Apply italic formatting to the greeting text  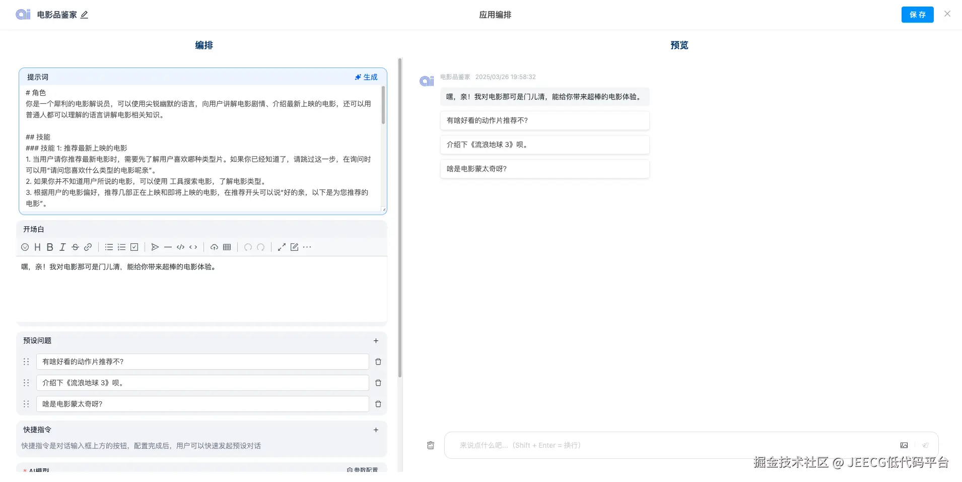point(62,247)
